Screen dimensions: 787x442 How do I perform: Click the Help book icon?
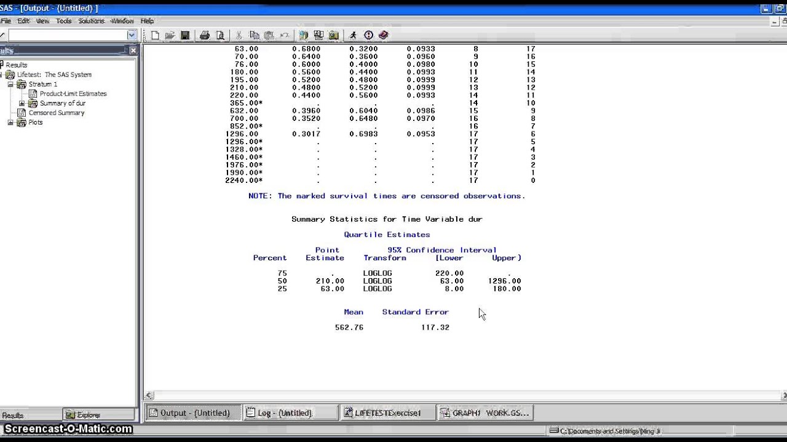click(384, 36)
